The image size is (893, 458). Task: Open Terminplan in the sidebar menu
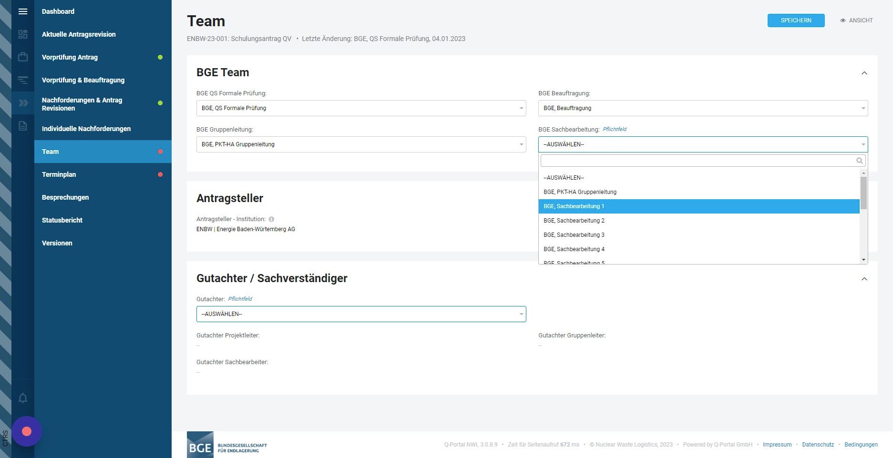(59, 174)
